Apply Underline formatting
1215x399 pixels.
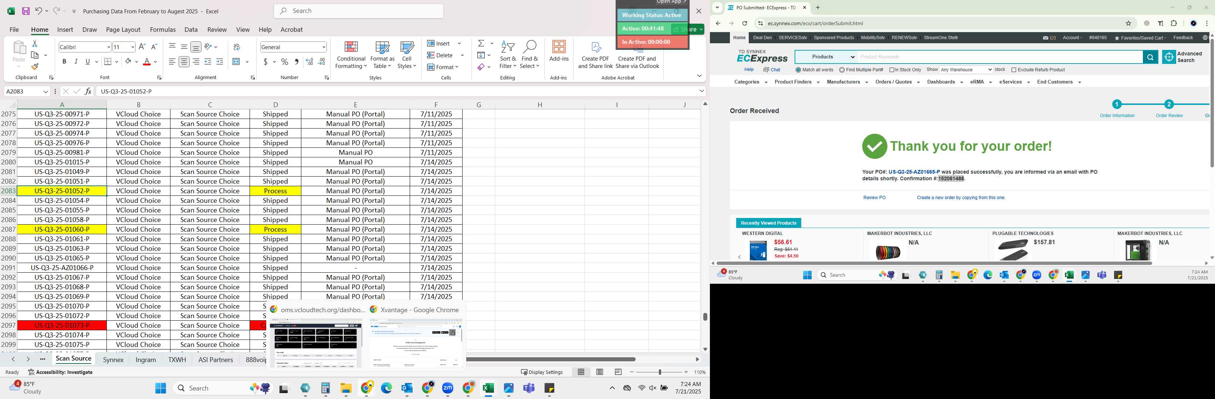(x=88, y=62)
